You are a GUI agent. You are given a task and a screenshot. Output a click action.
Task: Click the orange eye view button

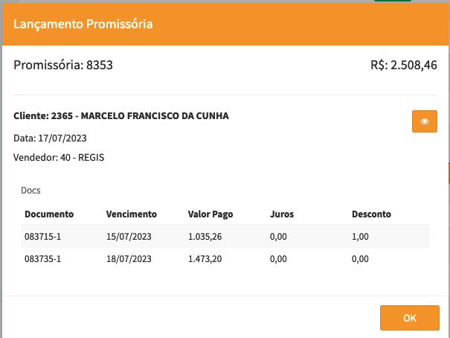point(424,121)
